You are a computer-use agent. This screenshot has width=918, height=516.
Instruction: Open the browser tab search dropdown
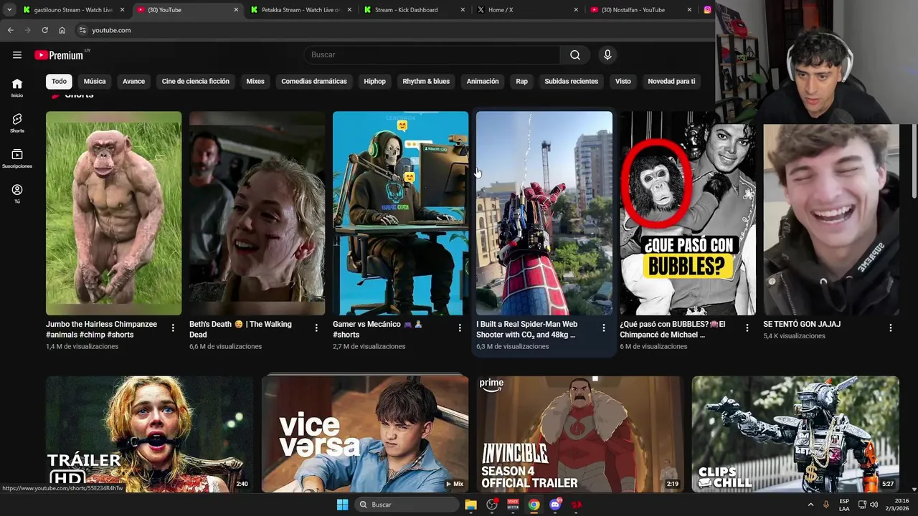(9, 10)
